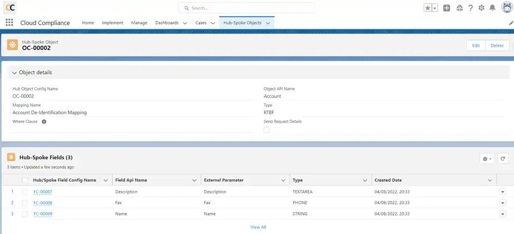Collapse the Object details section
Screen dimensions: 514x234
point(14,72)
